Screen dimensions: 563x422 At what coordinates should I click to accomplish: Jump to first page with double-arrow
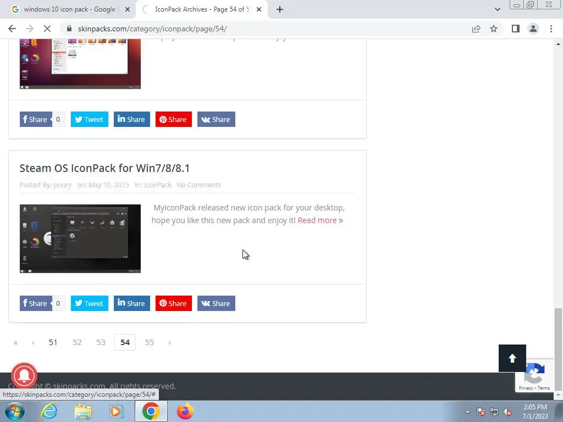[15, 343]
